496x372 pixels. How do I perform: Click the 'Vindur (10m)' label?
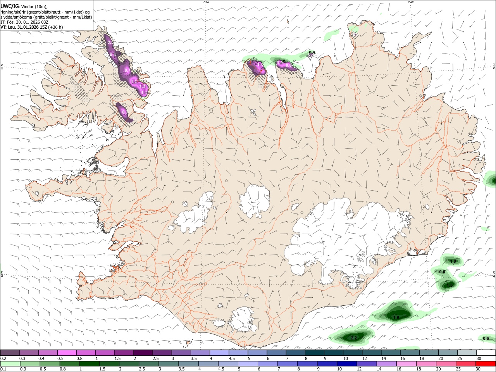pyautogui.click(x=34, y=7)
